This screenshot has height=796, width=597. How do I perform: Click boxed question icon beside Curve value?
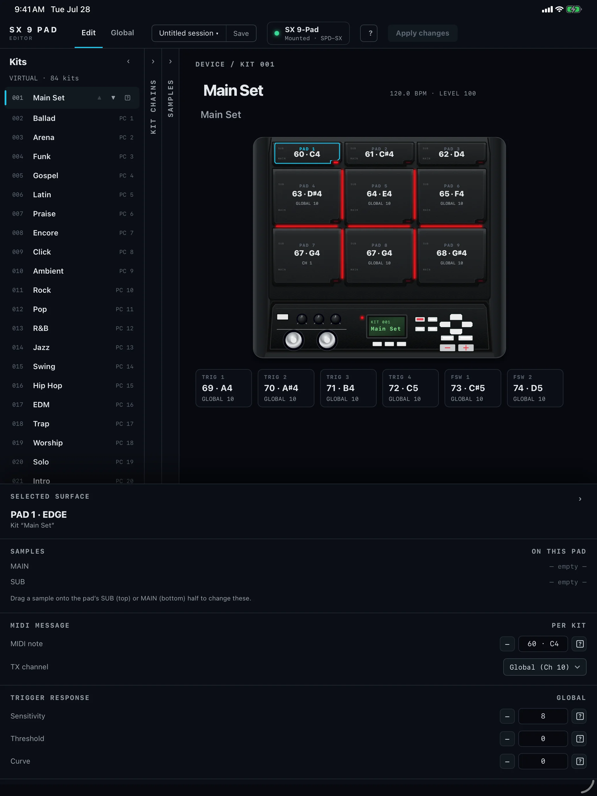coord(579,761)
